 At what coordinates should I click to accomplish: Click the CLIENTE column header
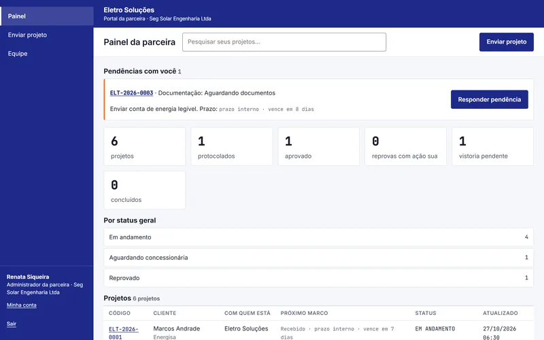click(x=165, y=313)
